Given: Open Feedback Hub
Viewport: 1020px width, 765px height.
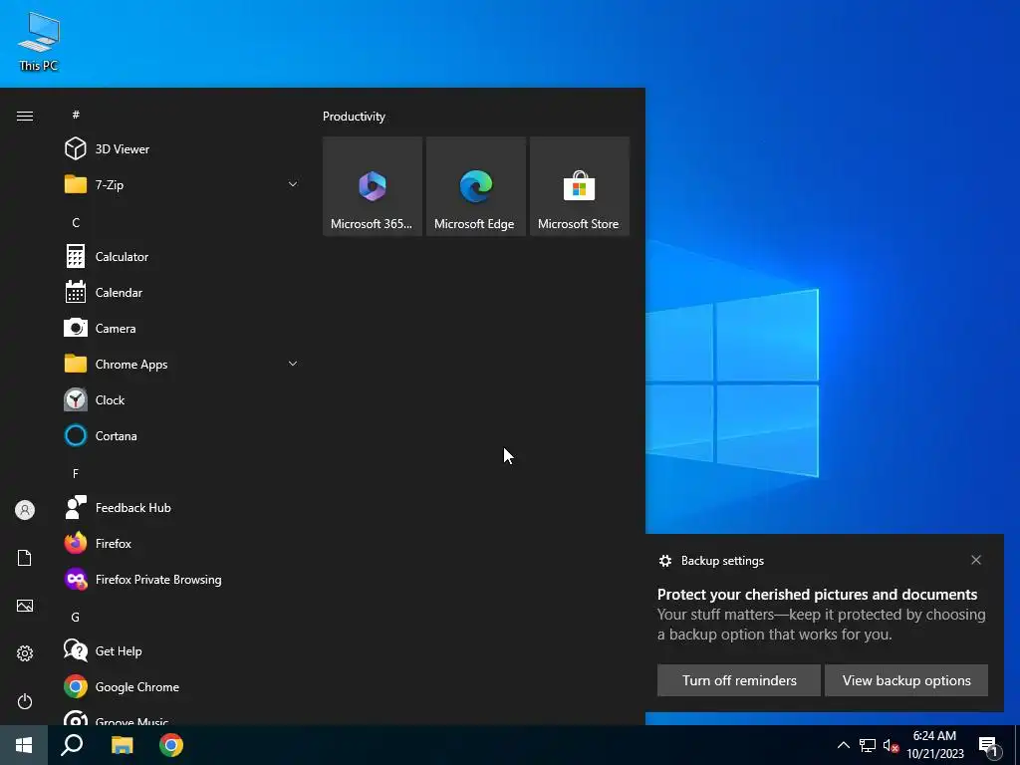Looking at the screenshot, I should pyautogui.click(x=182, y=507).
